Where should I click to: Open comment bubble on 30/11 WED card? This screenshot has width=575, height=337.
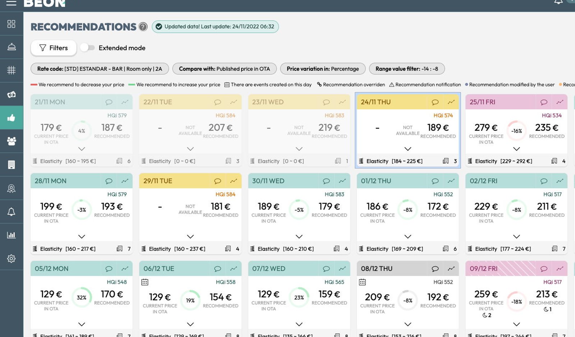tap(326, 181)
